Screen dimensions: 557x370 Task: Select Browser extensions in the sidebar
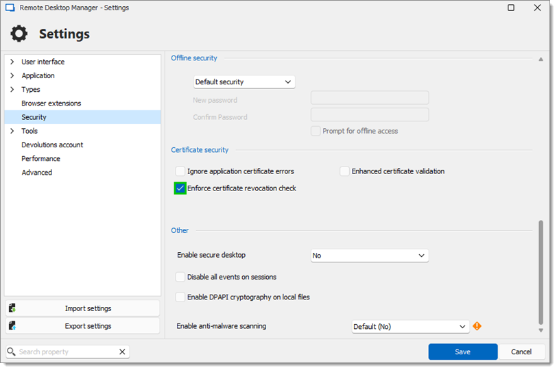pyautogui.click(x=51, y=103)
